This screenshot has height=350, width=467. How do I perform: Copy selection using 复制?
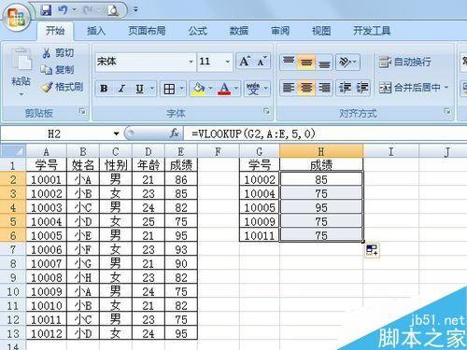click(x=57, y=70)
